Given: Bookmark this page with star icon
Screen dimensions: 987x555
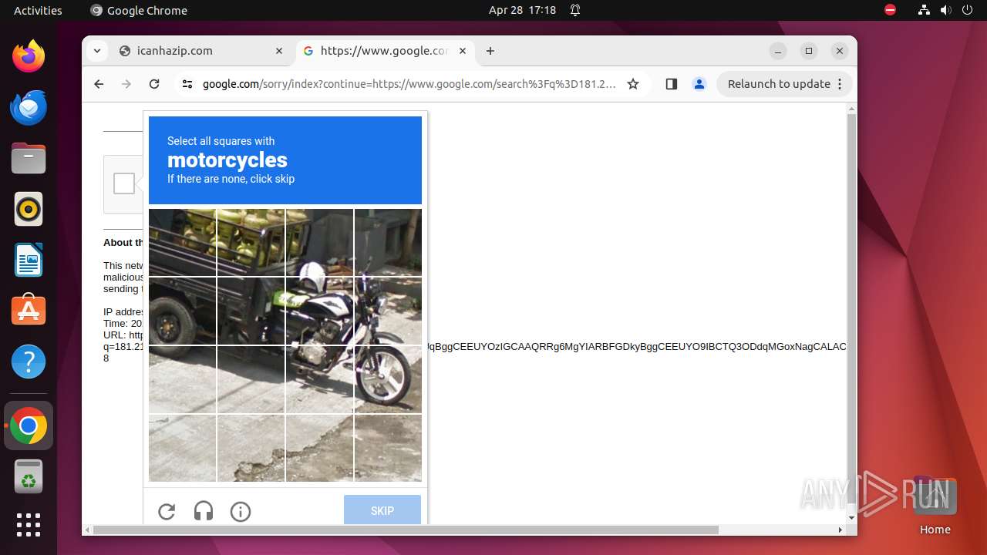Looking at the screenshot, I should [x=633, y=84].
